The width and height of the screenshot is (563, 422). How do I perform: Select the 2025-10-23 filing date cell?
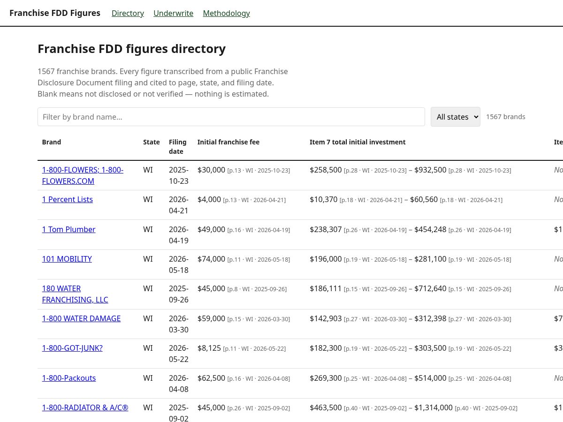pos(179,175)
